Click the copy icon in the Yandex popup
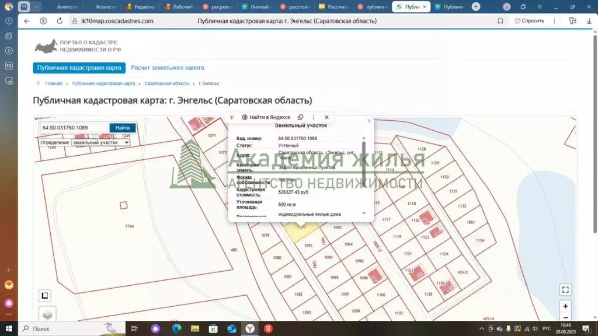Screen dimensions: 598x336 pos(300,117)
